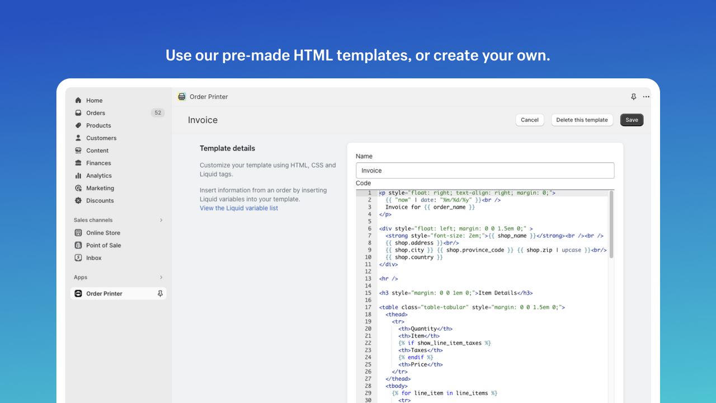
Task: Expand the Sales channels section
Action: (161, 220)
